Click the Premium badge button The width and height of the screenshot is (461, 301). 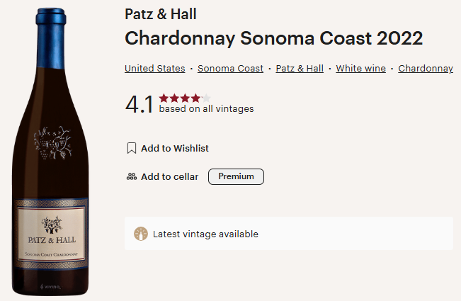point(236,176)
